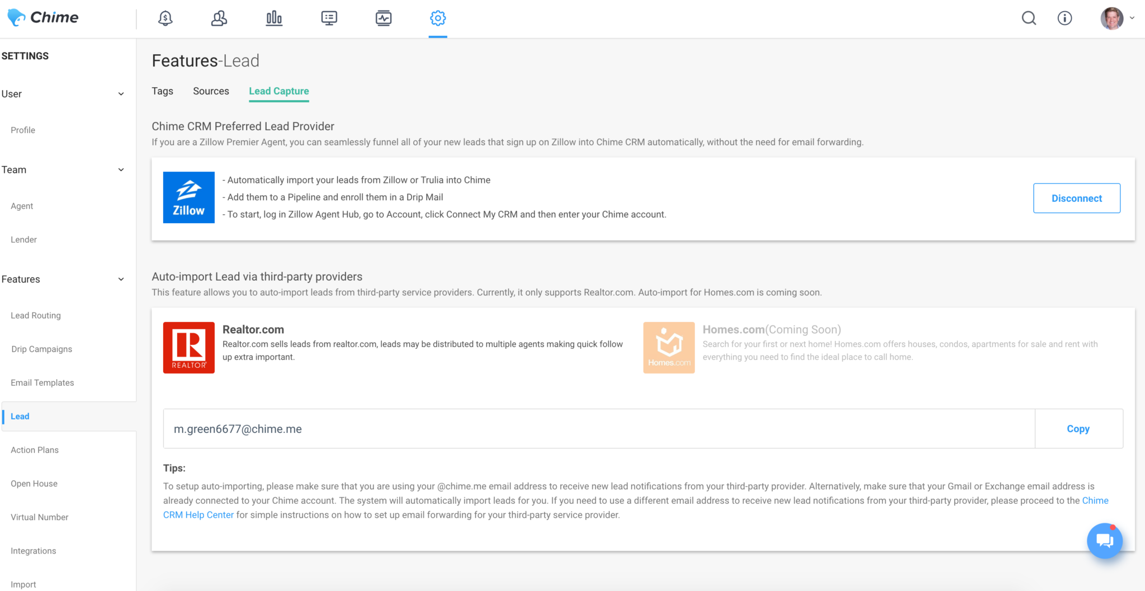
Task: Open Import settings
Action: click(23, 584)
